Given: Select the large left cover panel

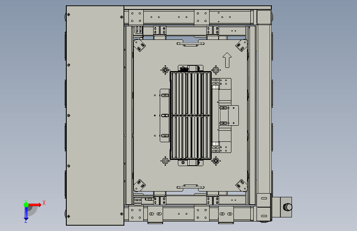Looking at the screenshot, I should pos(95,115).
